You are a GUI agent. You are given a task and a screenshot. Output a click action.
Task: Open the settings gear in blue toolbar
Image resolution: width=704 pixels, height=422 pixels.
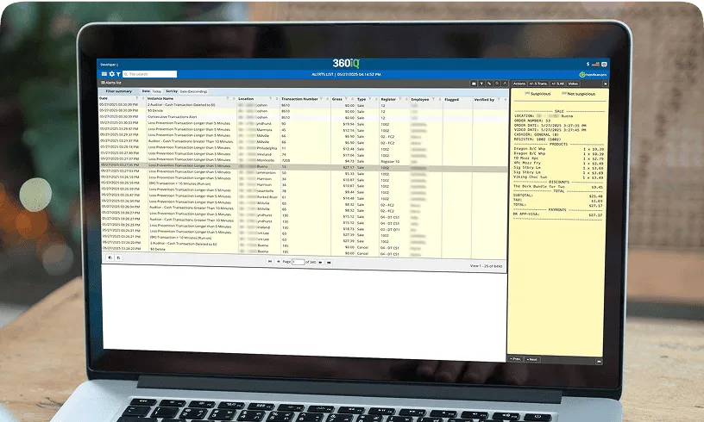pos(112,74)
